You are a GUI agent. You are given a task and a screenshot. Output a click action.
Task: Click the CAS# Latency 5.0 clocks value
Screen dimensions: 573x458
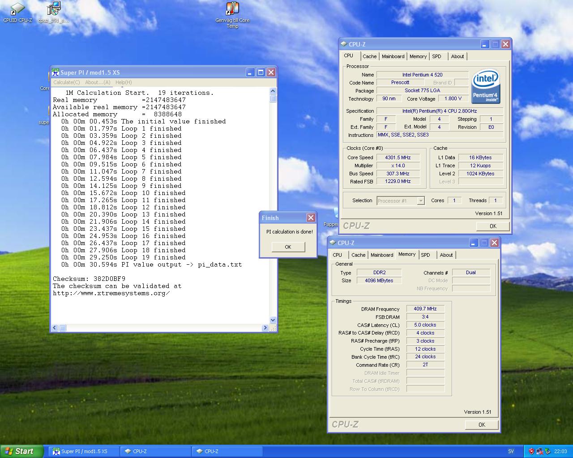(425, 325)
